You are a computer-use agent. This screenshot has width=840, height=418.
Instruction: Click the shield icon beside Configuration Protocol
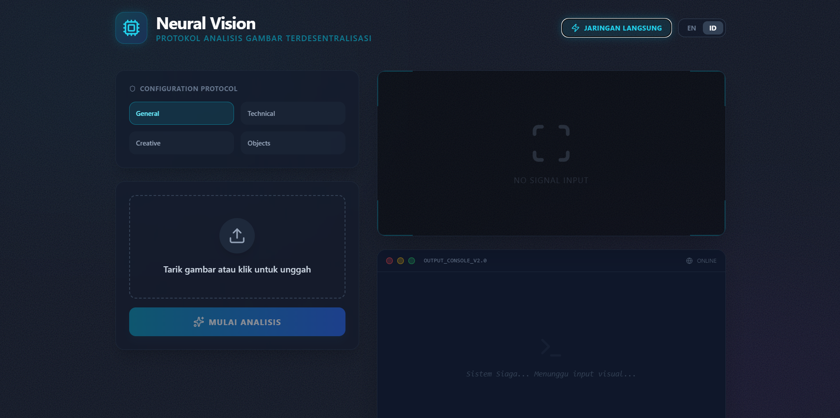point(132,88)
